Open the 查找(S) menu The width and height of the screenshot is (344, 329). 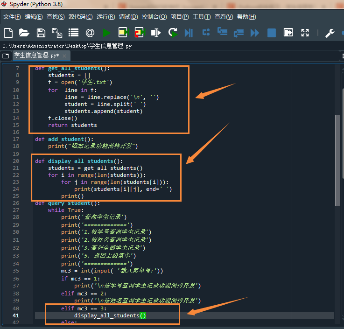56,17
